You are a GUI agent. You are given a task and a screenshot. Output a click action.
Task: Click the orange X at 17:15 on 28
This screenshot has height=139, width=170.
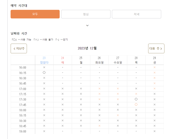click(136, 94)
